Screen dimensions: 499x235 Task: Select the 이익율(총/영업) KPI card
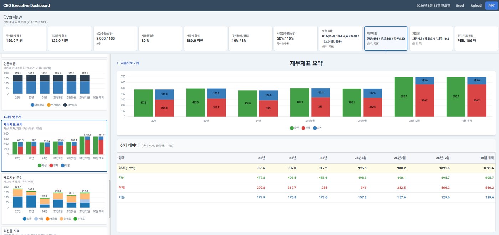coord(250,38)
